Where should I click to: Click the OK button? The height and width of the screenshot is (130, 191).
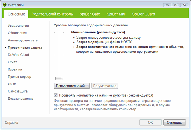pos(151,122)
